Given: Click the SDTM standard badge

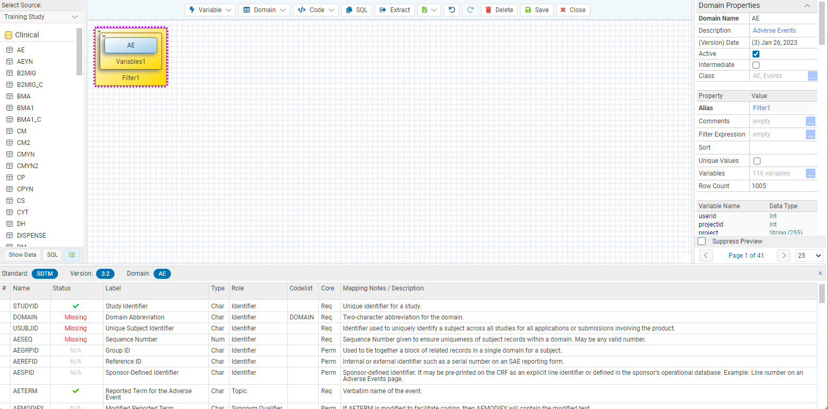Looking at the screenshot, I should click(x=45, y=274).
